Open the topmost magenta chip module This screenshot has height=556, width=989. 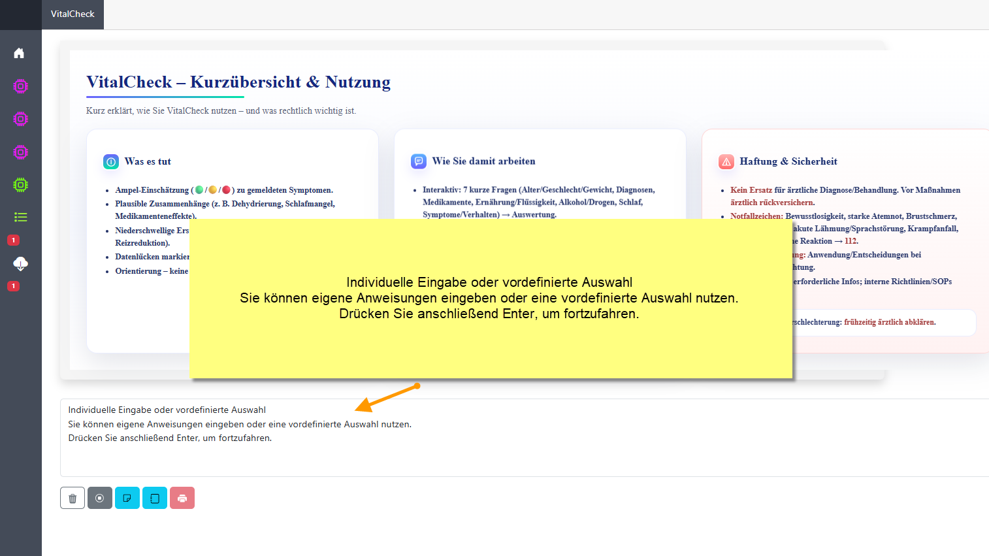pos(20,86)
